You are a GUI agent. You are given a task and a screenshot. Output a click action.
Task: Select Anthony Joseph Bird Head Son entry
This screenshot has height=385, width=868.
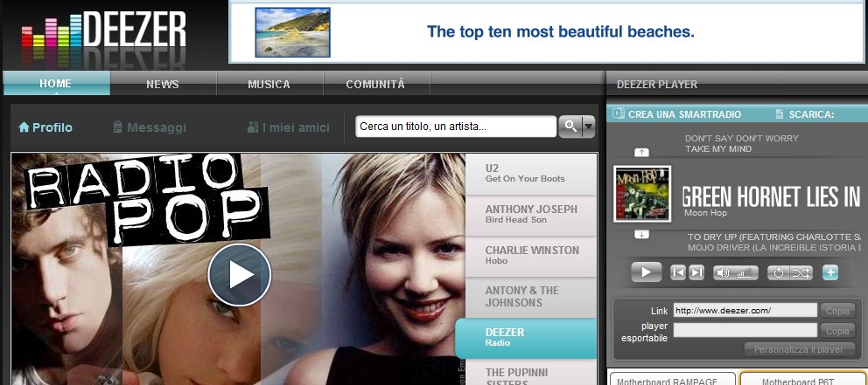click(531, 215)
